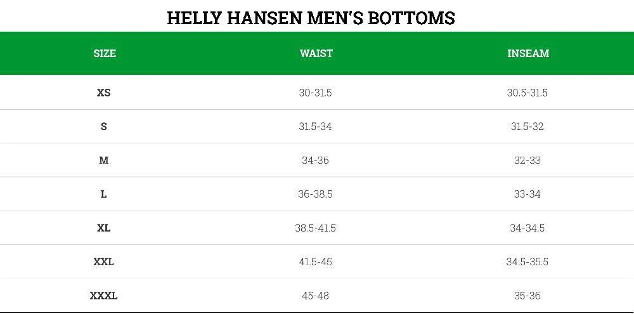The height and width of the screenshot is (314, 634).
Task: Select the 34-36 waist measurement
Action: tap(315, 160)
